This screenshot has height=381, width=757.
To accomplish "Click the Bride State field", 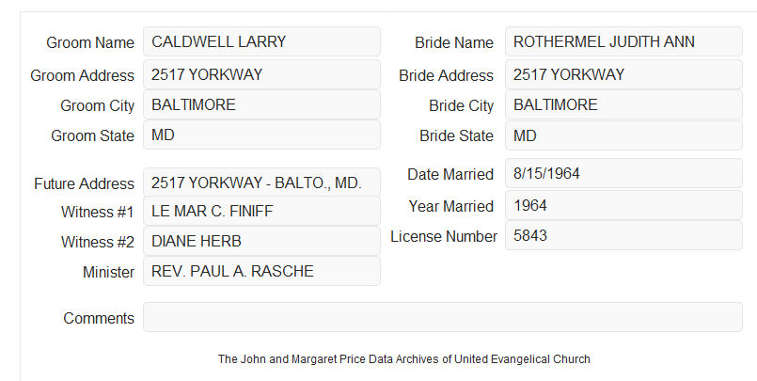I will tap(623, 135).
